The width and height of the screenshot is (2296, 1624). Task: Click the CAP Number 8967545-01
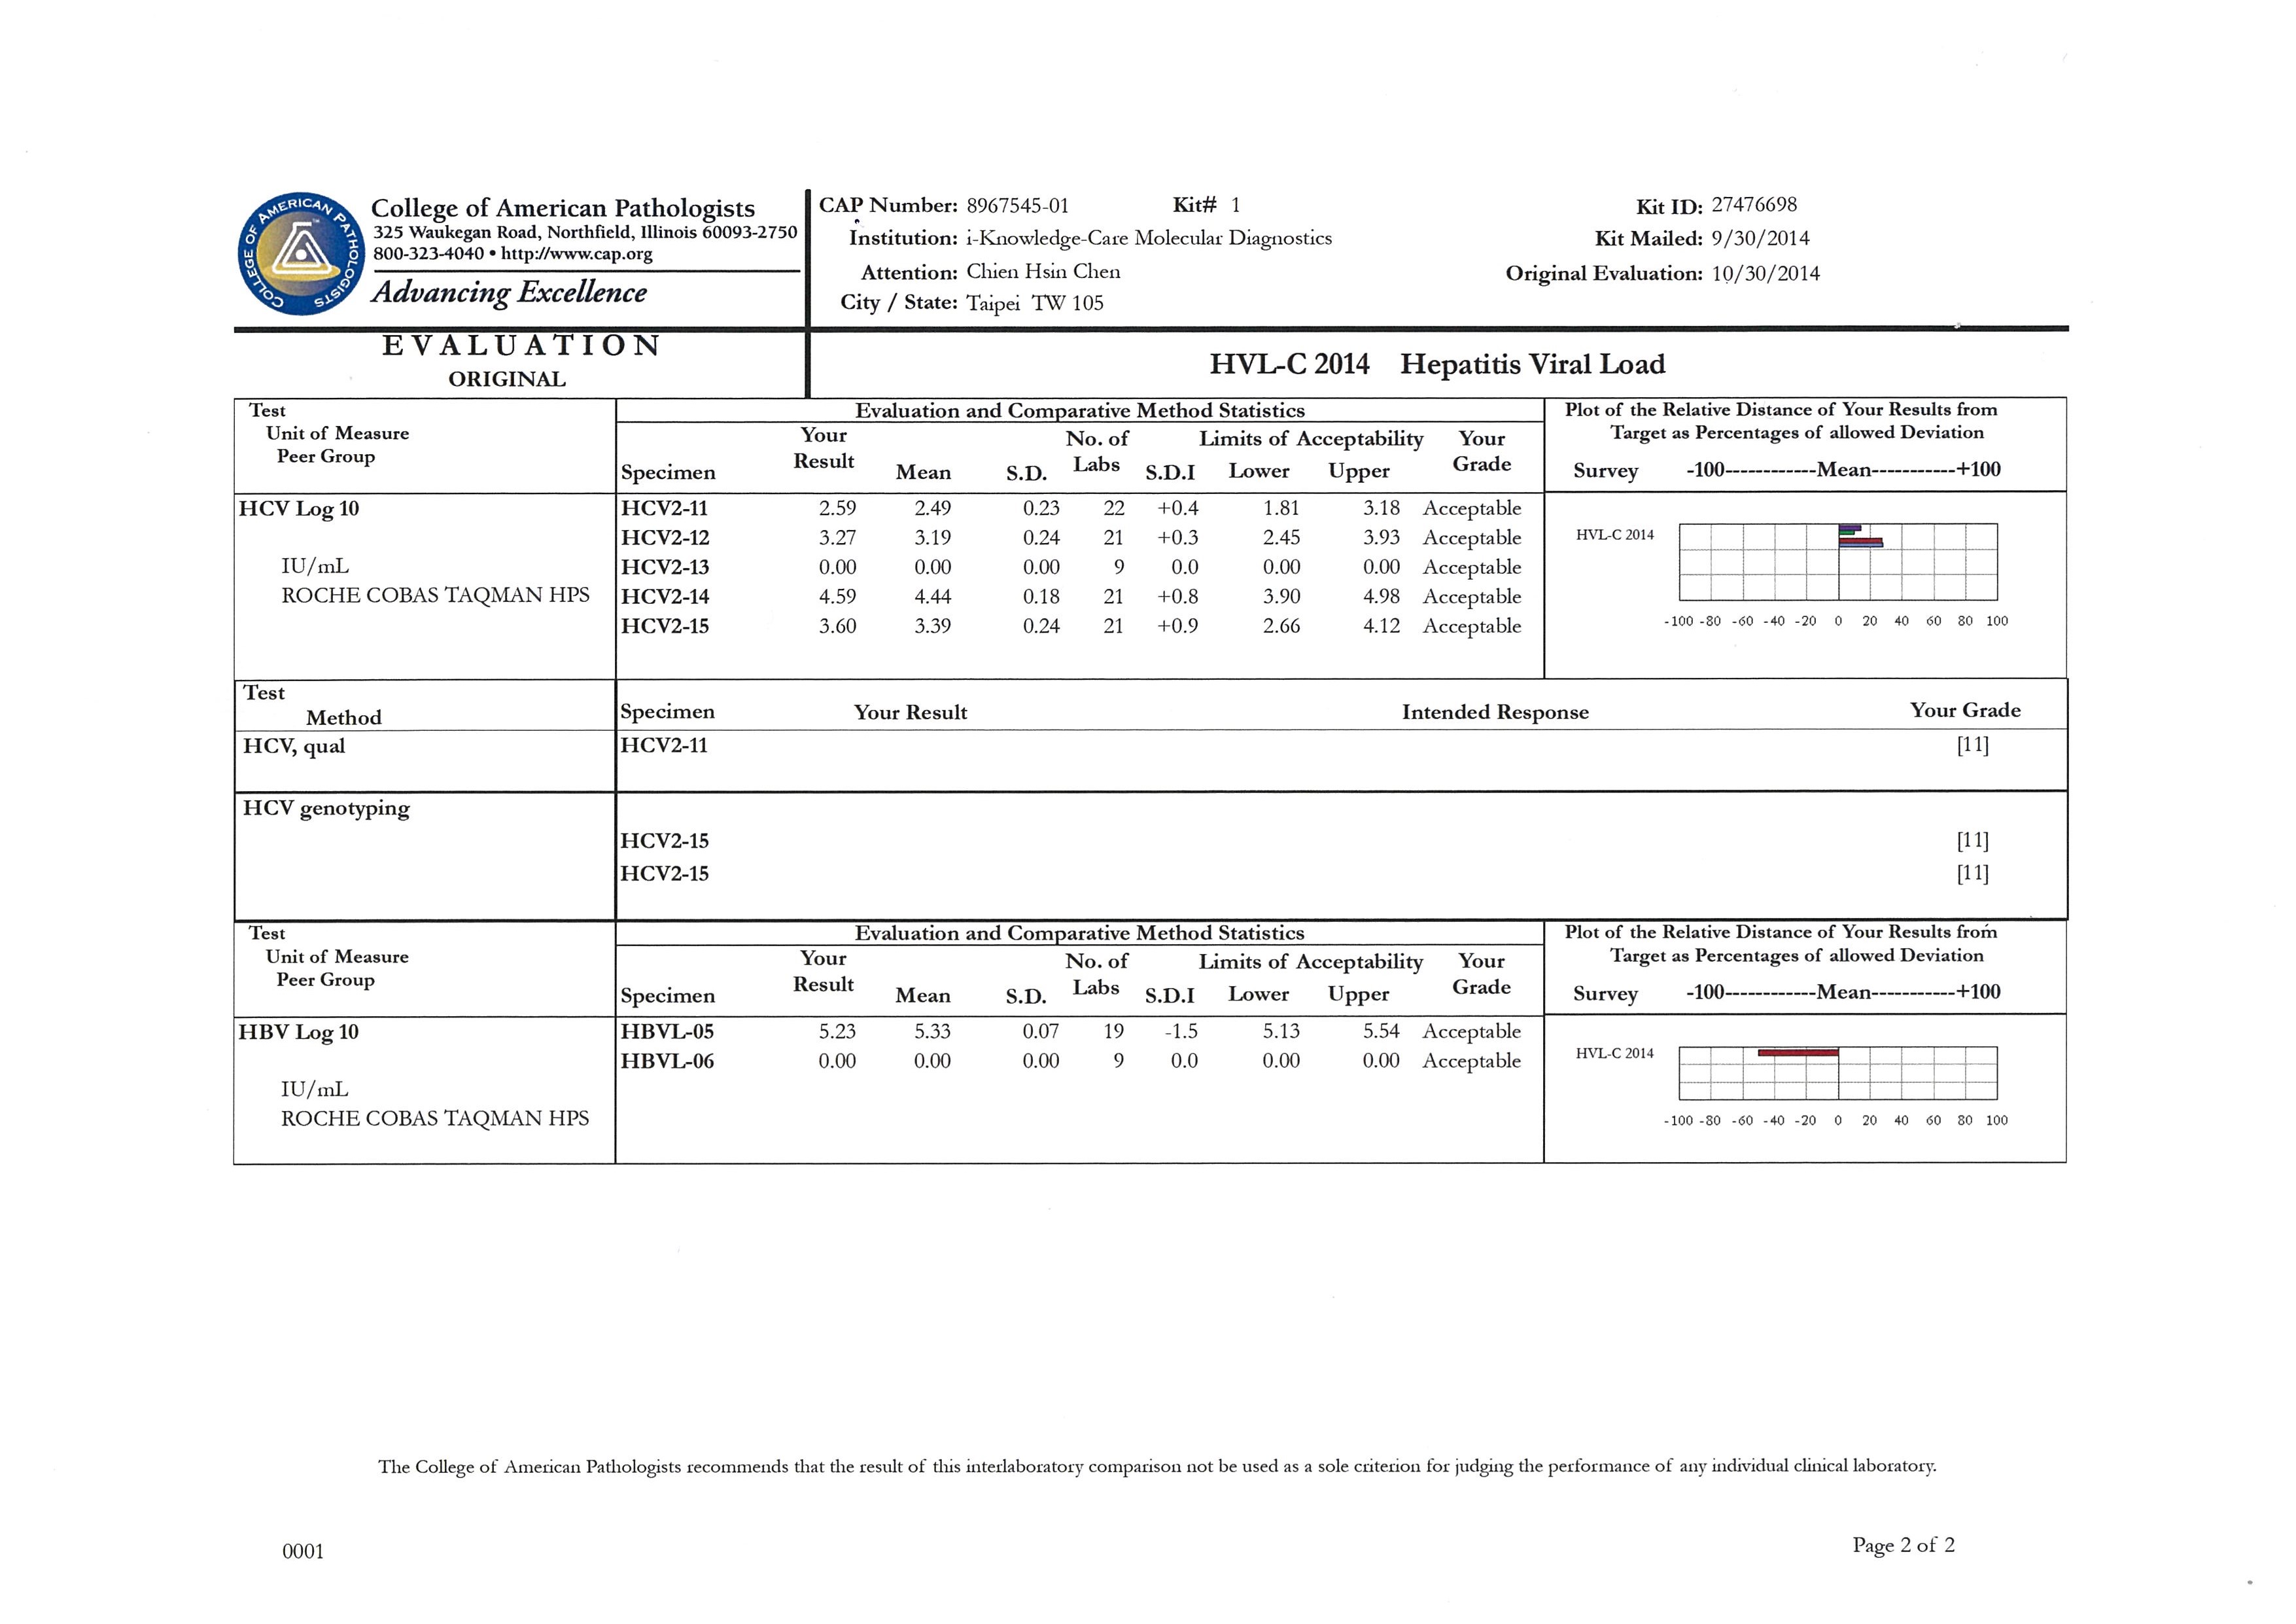pos(1017,206)
